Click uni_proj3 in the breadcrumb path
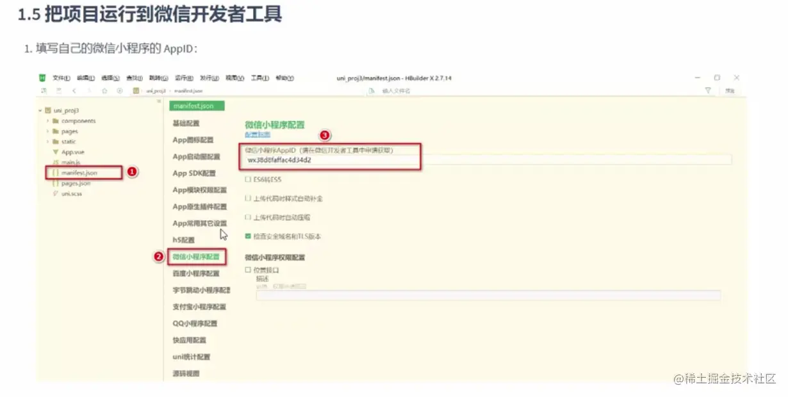The height and width of the screenshot is (397, 788). (x=156, y=91)
